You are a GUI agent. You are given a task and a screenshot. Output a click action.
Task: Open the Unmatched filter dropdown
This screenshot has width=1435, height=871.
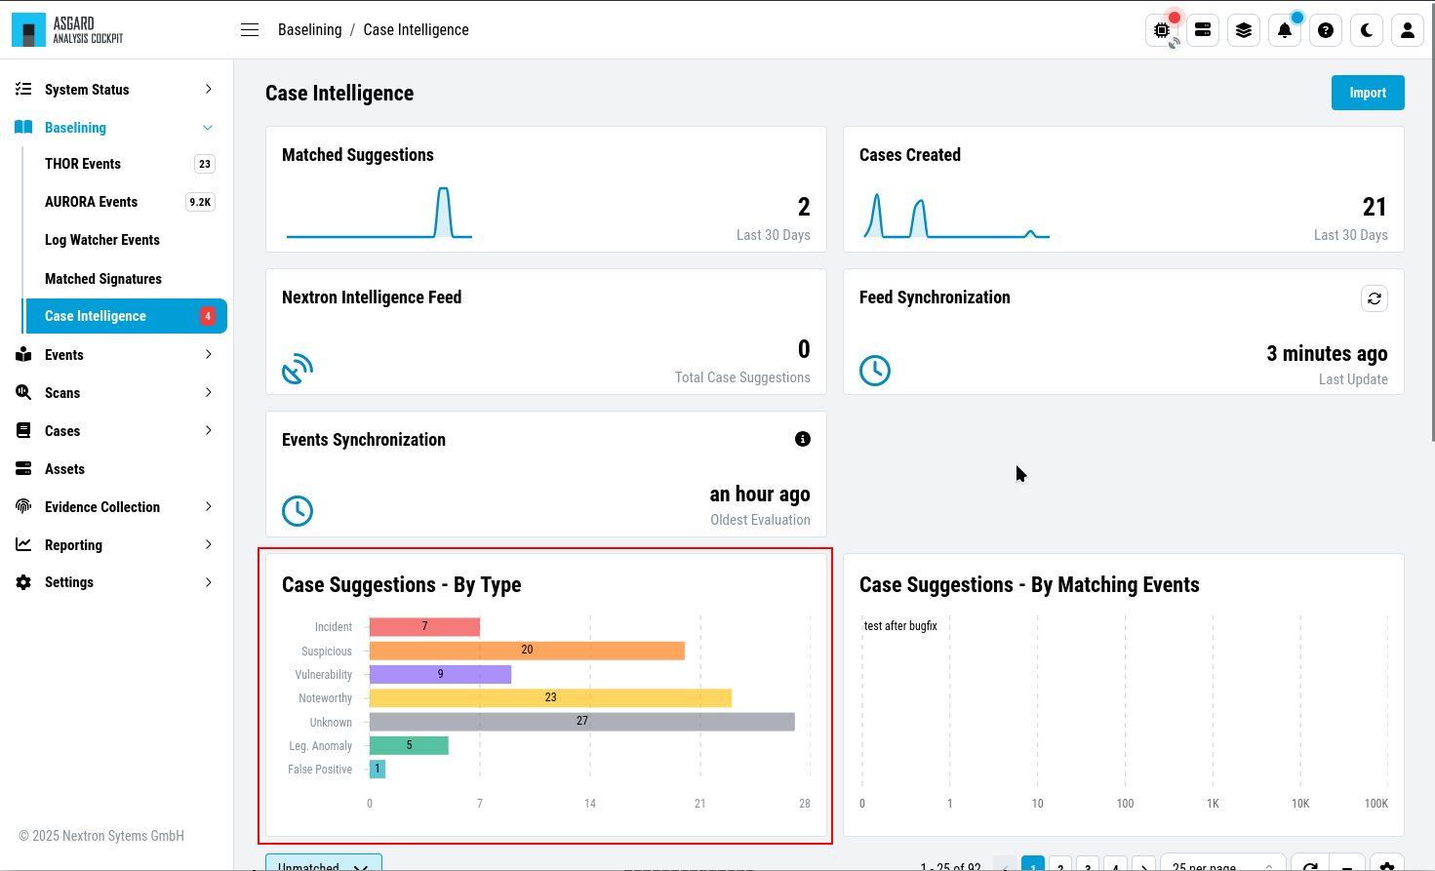(x=323, y=863)
